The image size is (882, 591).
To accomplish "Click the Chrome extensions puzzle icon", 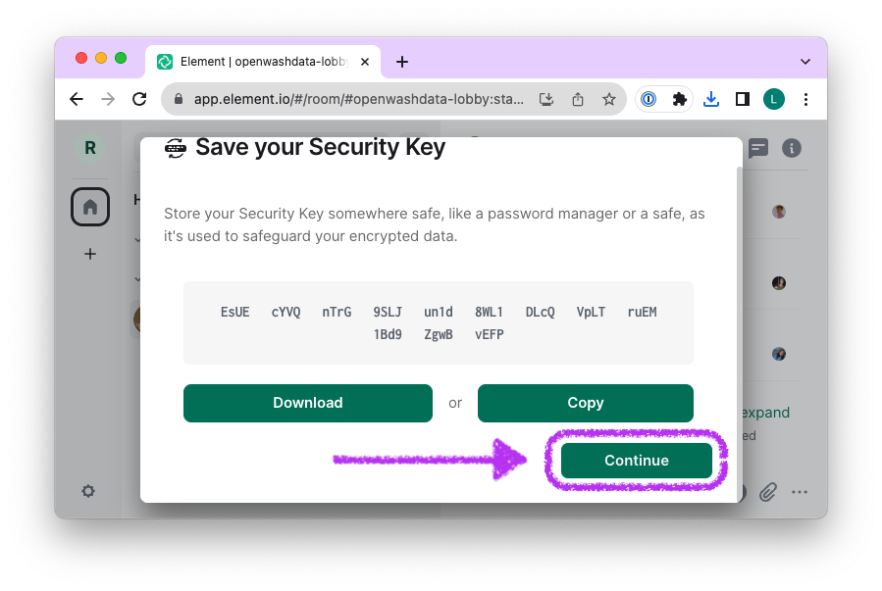I will tap(679, 99).
